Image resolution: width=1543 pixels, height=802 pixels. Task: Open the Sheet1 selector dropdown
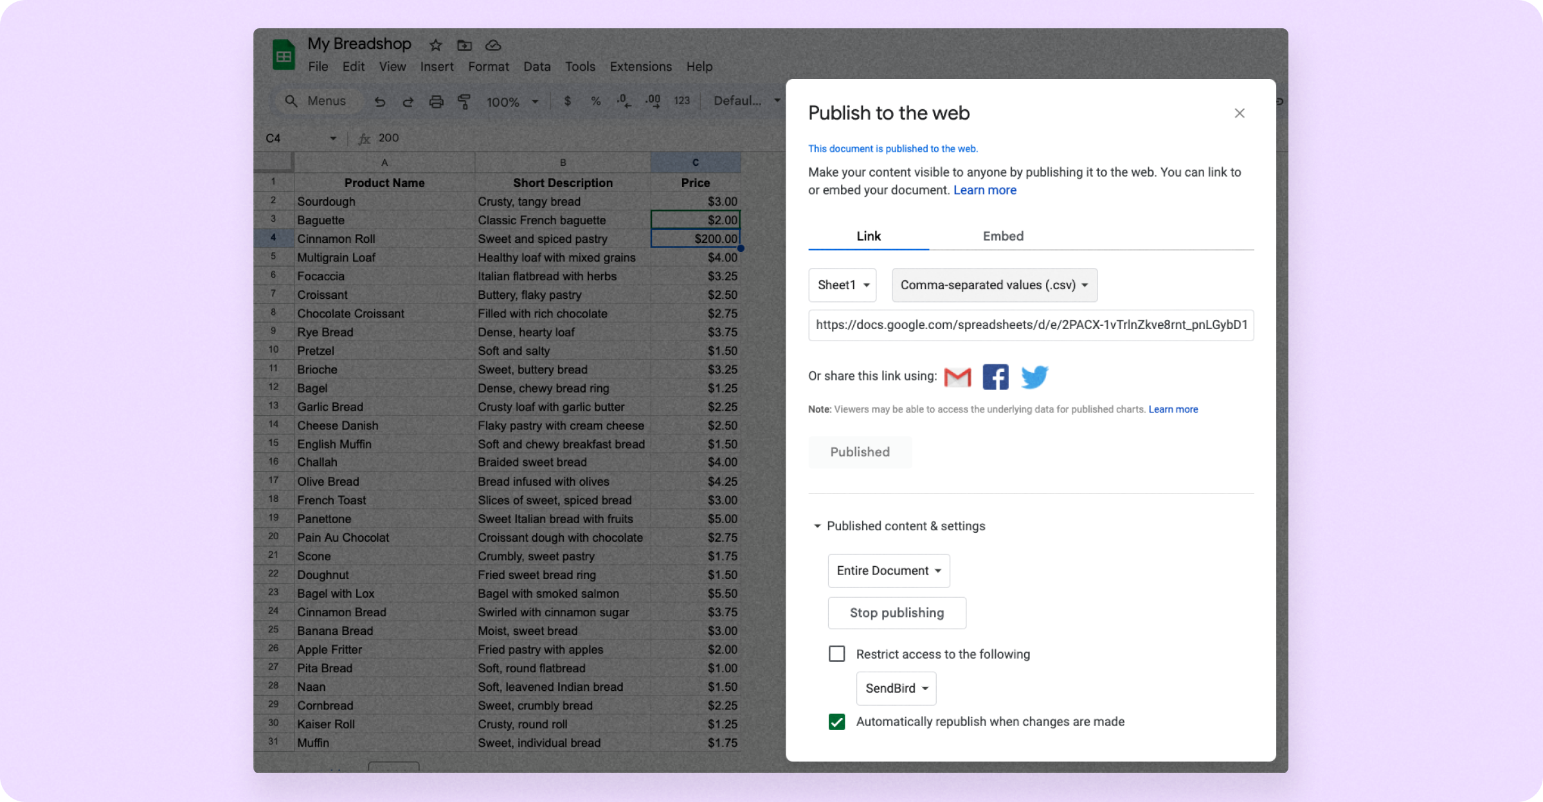(842, 285)
